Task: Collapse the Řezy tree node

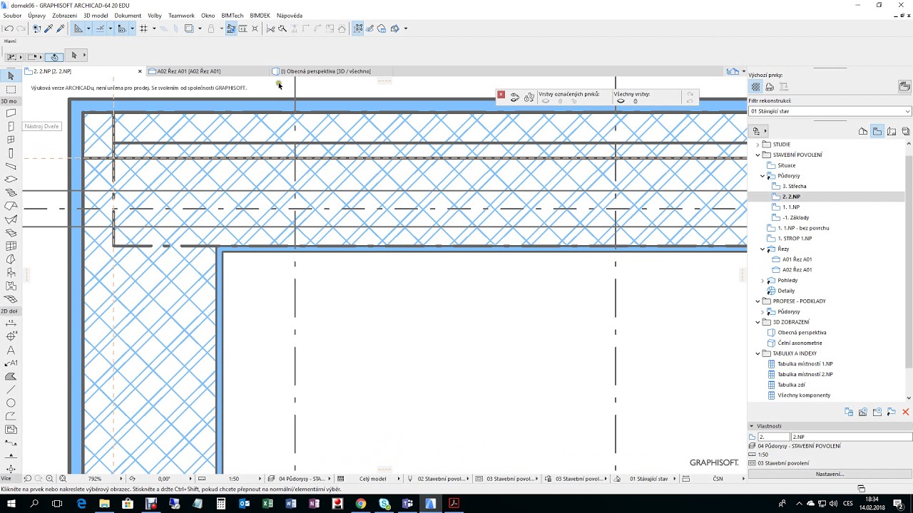Action: tap(762, 249)
